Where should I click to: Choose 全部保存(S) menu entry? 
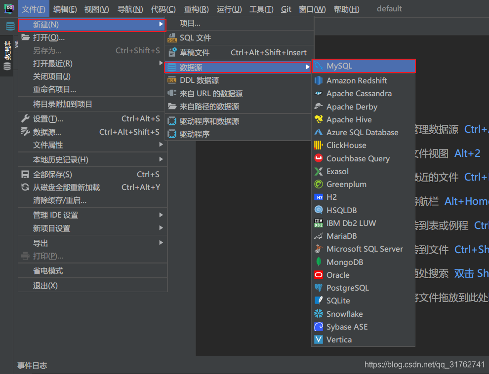click(x=93, y=174)
